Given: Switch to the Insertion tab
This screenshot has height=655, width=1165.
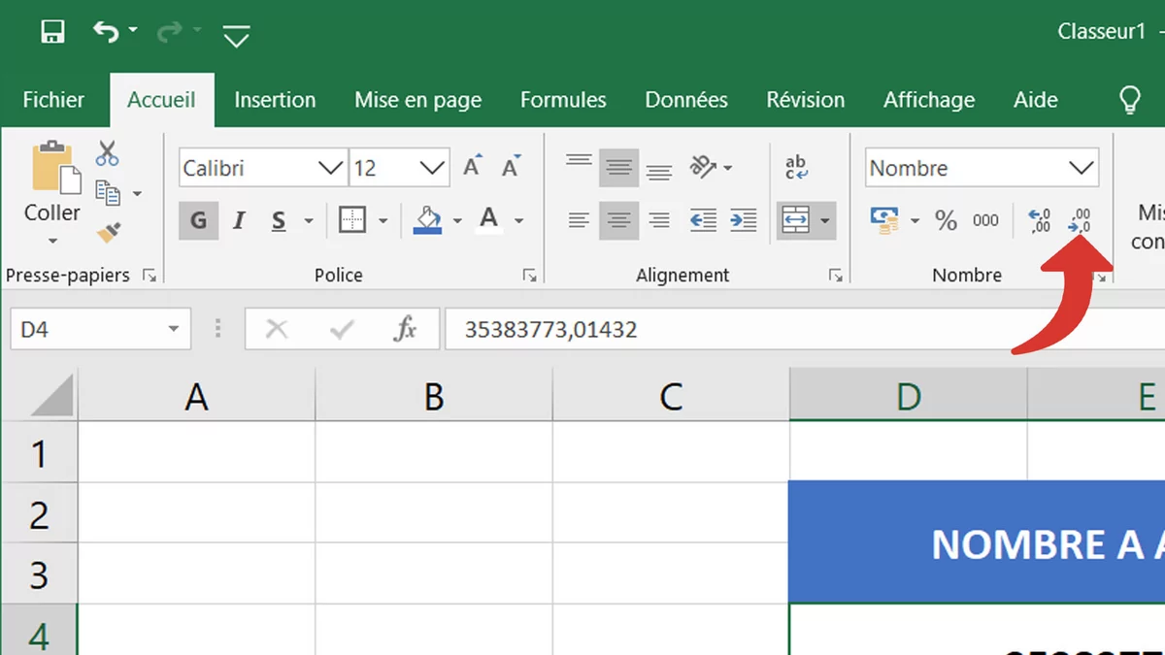Looking at the screenshot, I should [x=275, y=100].
